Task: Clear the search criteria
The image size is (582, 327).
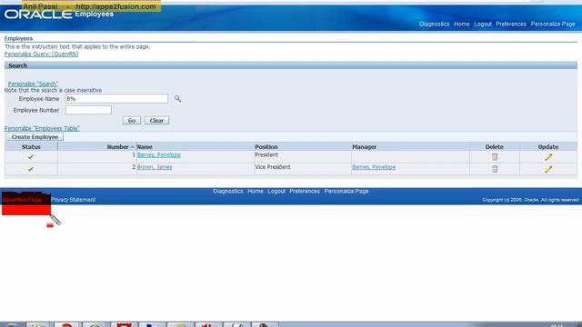Action: tap(156, 121)
